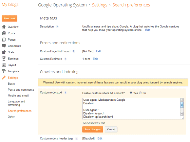Open help for Custom Page Not Found
The width and height of the screenshot is (190, 142).
74,51
